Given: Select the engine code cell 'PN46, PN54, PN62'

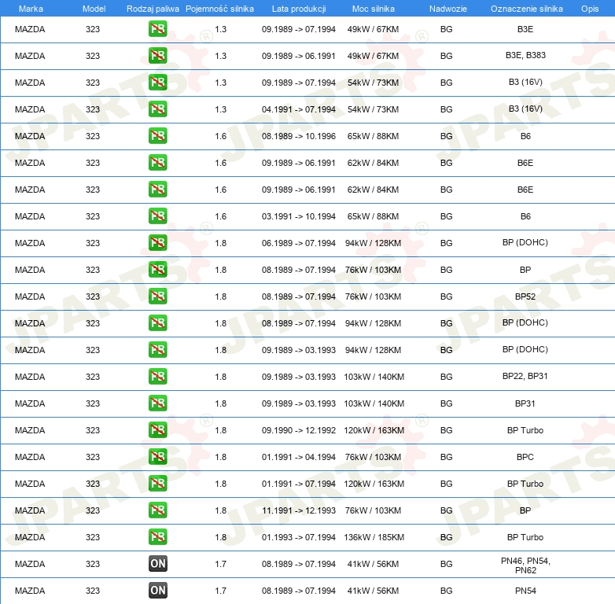Looking at the screenshot, I should pyautogui.click(x=525, y=565).
